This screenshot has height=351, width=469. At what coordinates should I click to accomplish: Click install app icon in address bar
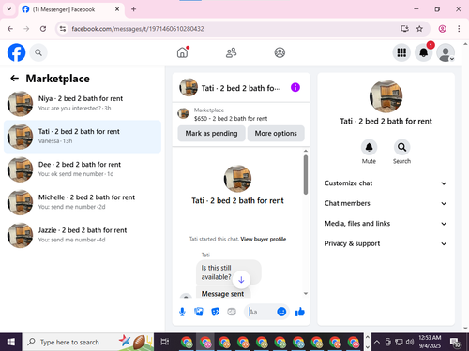tap(404, 29)
